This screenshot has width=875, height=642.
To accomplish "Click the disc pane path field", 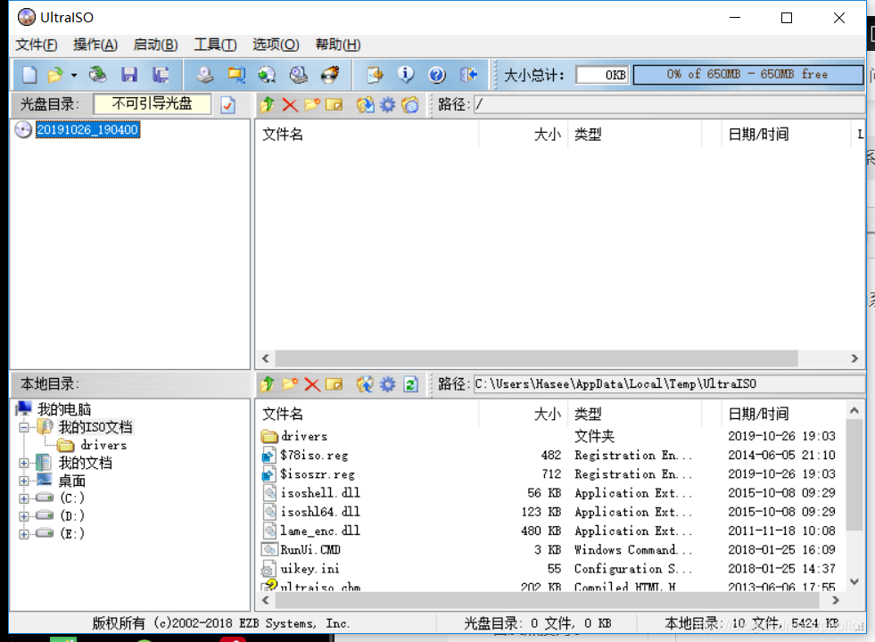I will (x=669, y=104).
